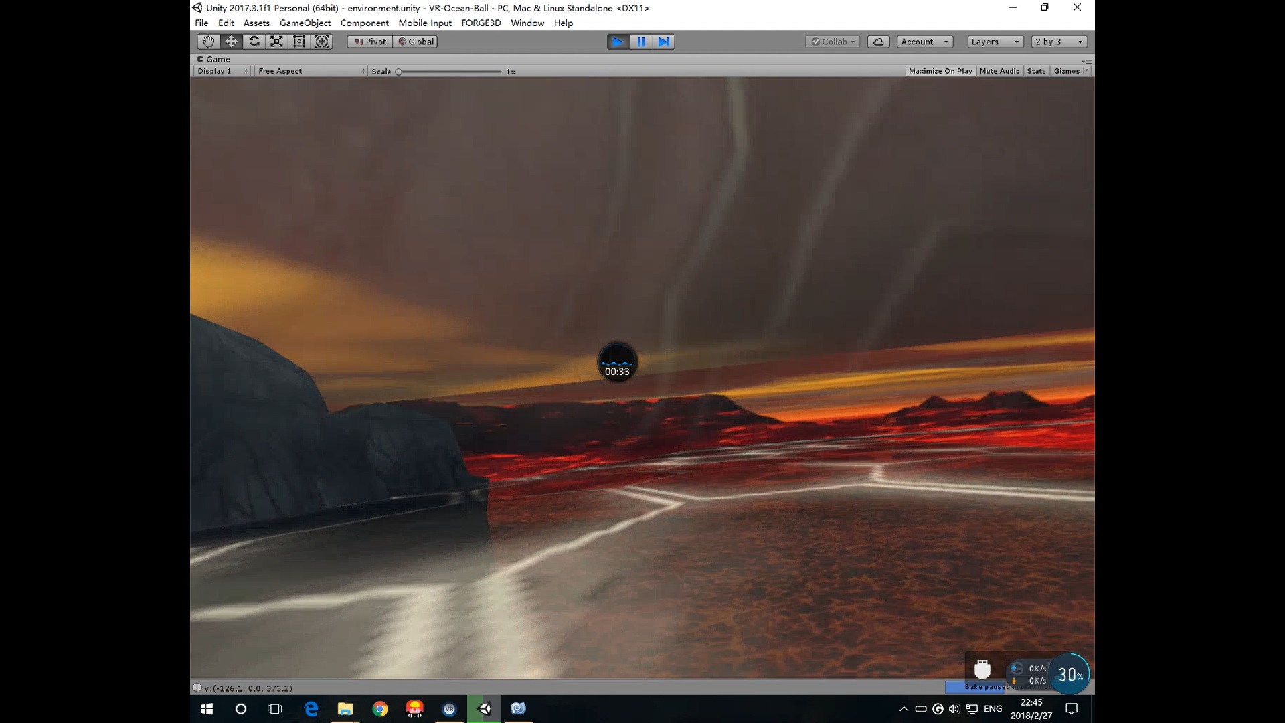Toggle Global/Local handle rotation
Viewport: 1285px width, 723px height.
[416, 42]
